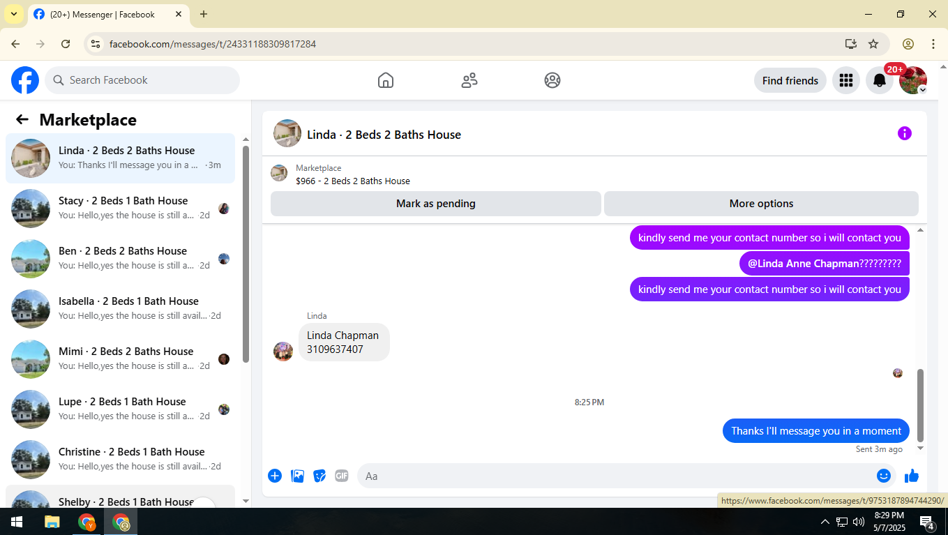The height and width of the screenshot is (535, 948).
Task: Open the Friends icon in top navigation
Action: tap(469, 80)
